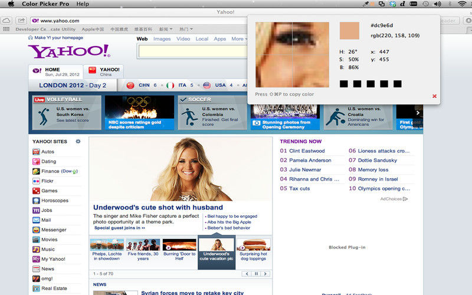Click the first black saved color swatch
The width and height of the screenshot is (472, 295).
344,84
